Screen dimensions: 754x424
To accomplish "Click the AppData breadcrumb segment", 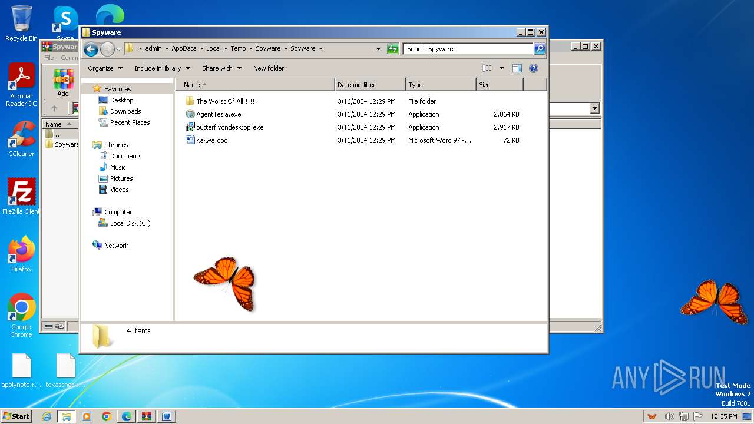I will coord(184,49).
